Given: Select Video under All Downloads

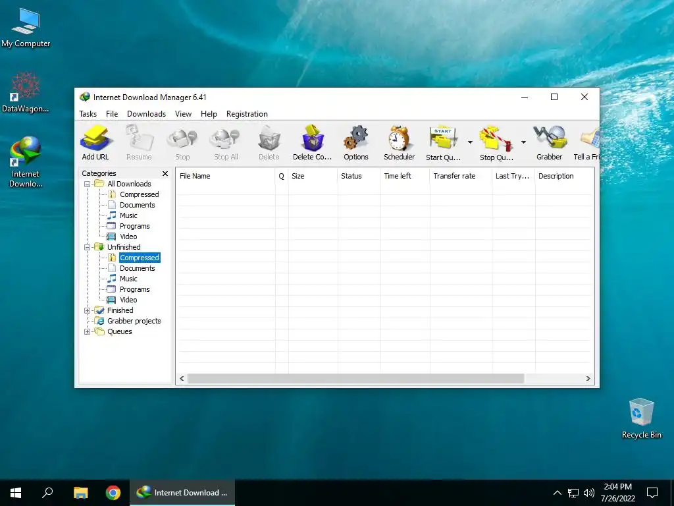Looking at the screenshot, I should click(128, 237).
